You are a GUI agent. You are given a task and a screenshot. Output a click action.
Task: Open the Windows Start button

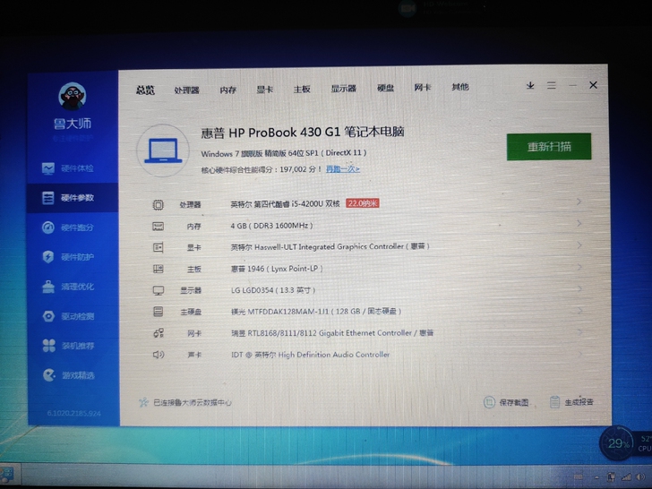click(7, 476)
